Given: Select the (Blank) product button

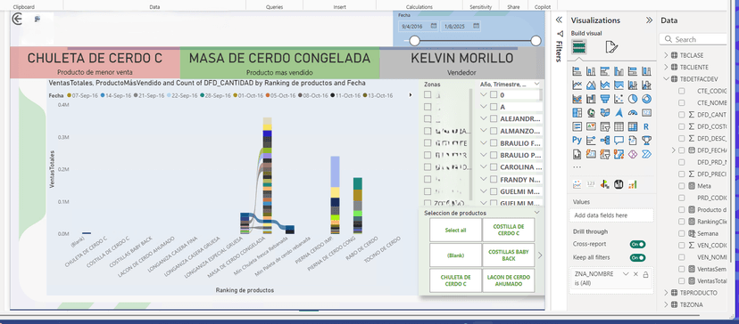Looking at the screenshot, I should coord(456,255).
